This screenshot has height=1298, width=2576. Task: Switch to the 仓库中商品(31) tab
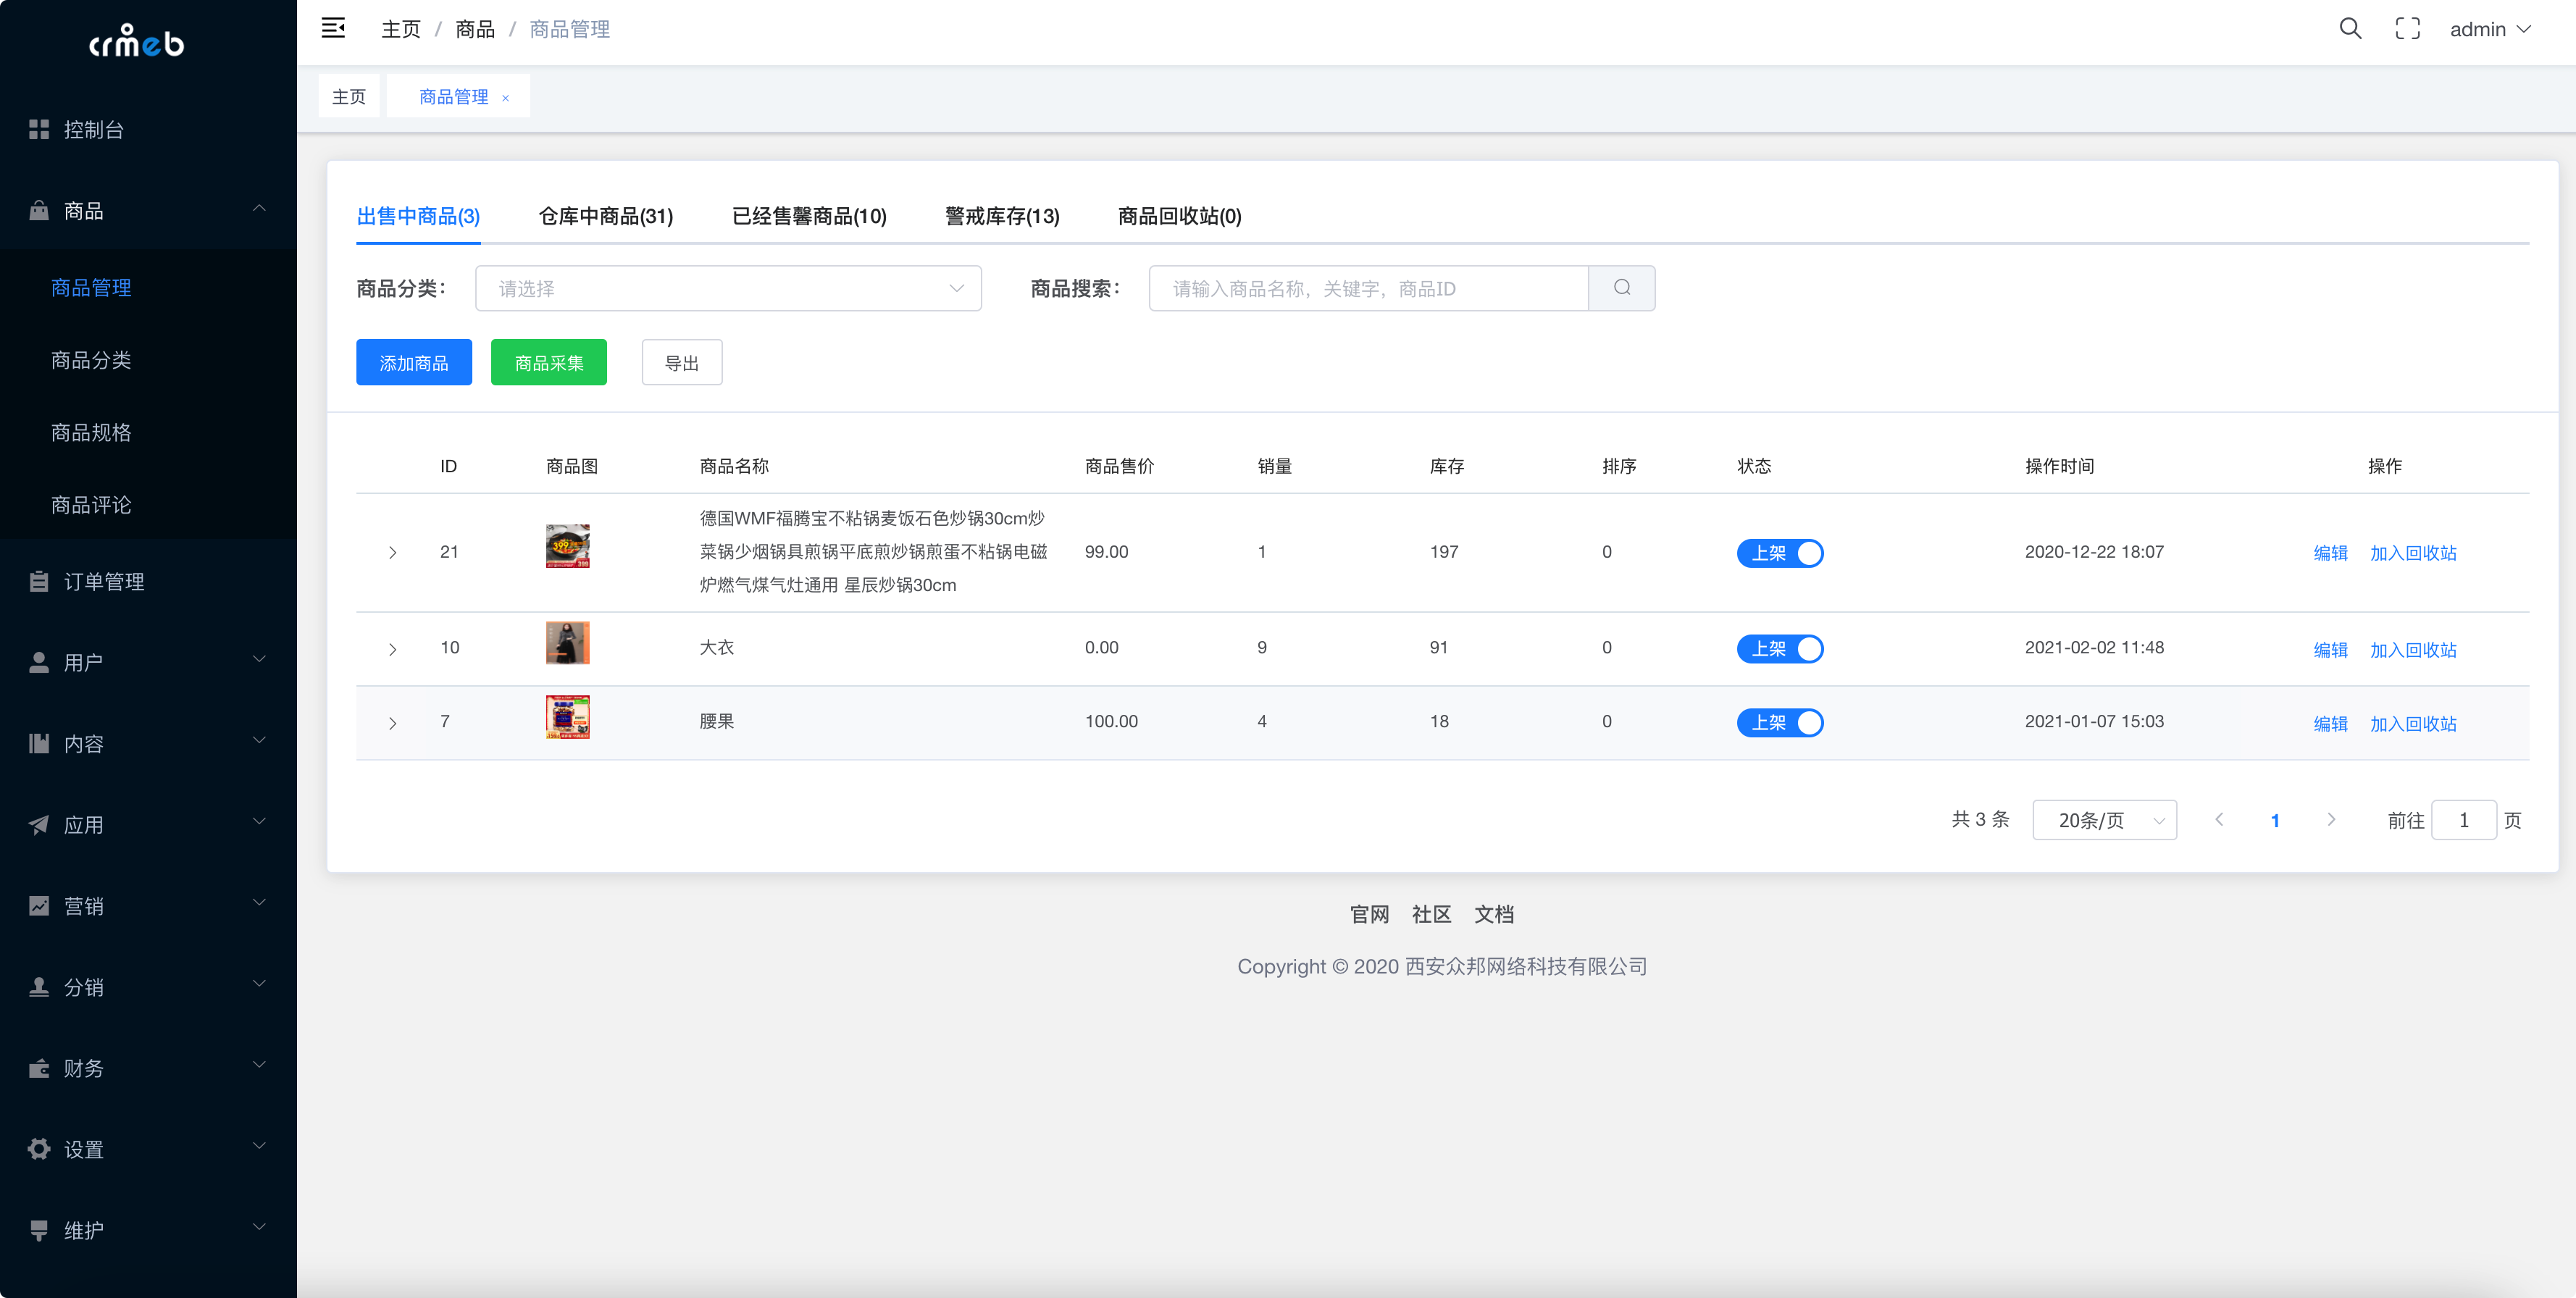click(605, 216)
